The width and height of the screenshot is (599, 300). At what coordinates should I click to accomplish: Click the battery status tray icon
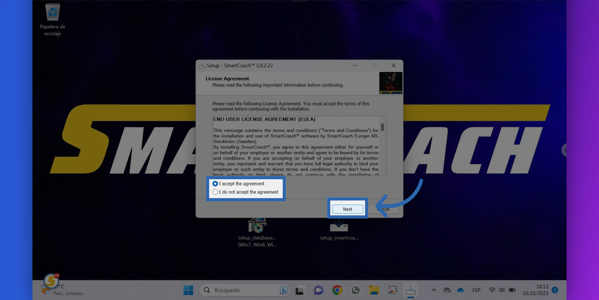512,290
